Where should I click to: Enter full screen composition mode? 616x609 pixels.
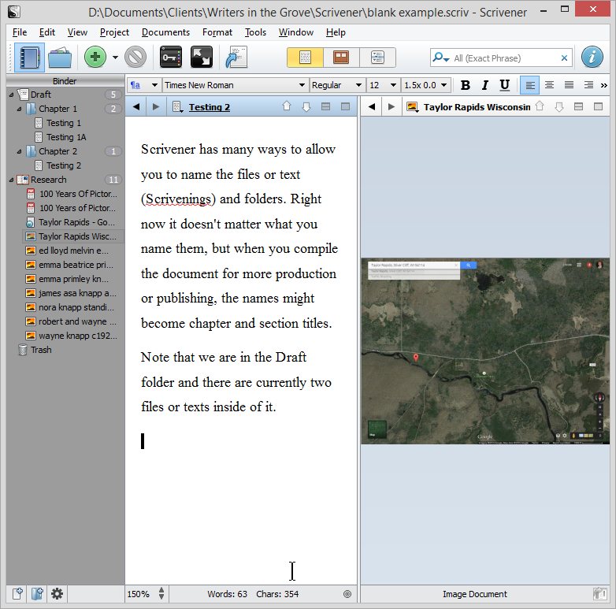(x=202, y=58)
